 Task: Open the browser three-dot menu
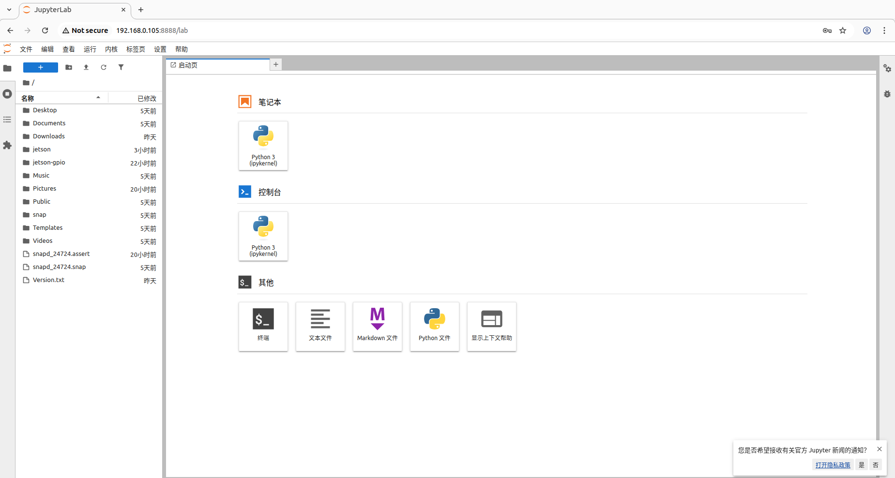[x=884, y=30]
